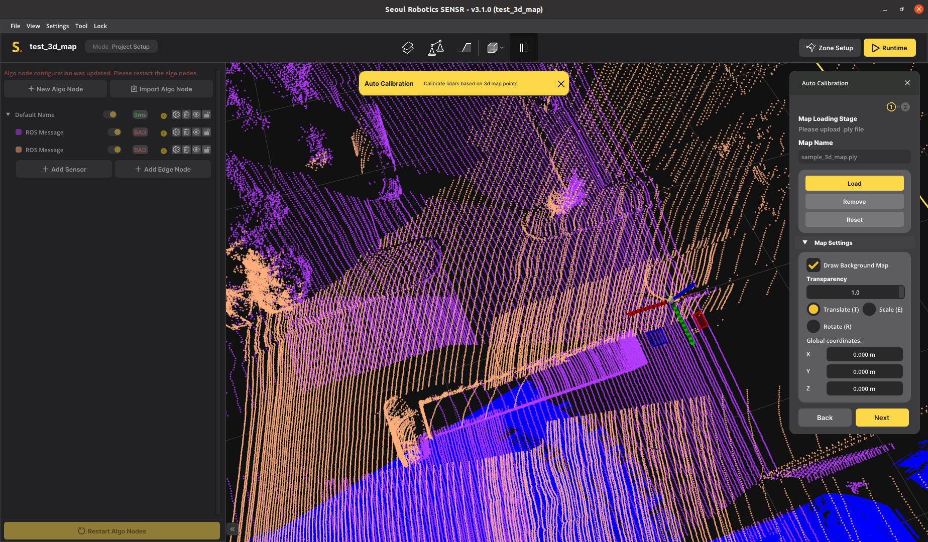The width and height of the screenshot is (928, 542).
Task: Pause the point cloud stream
Action: tap(524, 48)
